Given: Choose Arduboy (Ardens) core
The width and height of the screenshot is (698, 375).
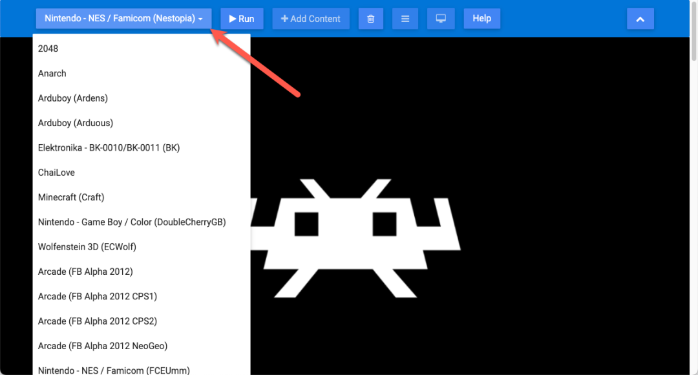Looking at the screenshot, I should click(x=142, y=98).
